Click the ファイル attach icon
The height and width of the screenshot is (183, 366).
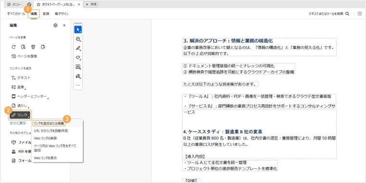[14, 142]
